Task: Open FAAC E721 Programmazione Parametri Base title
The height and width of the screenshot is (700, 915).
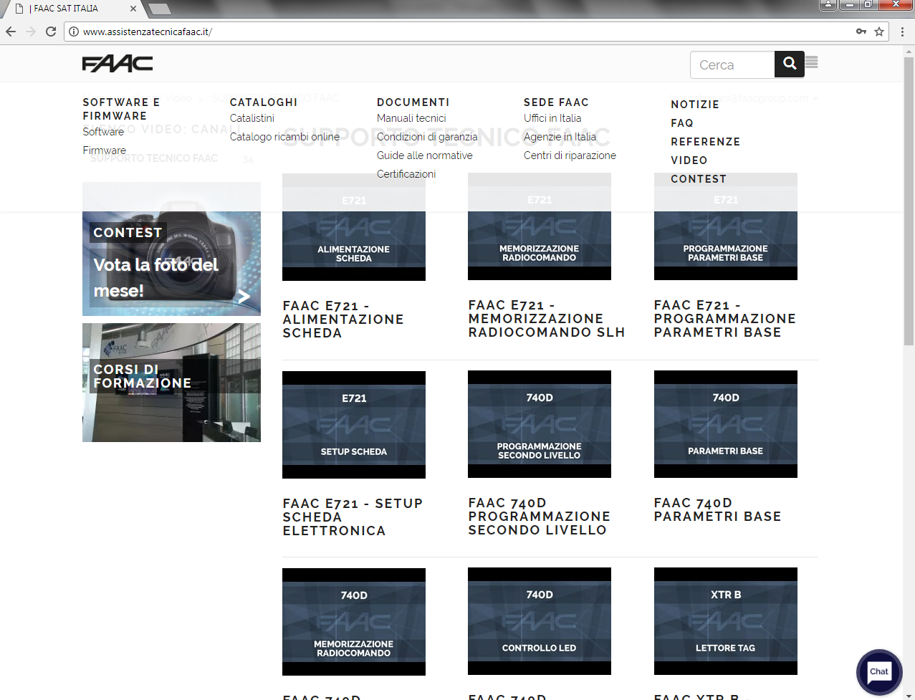Action: coord(725,319)
